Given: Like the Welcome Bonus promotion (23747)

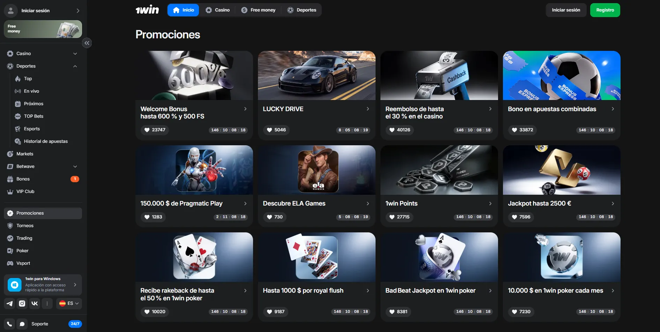Looking at the screenshot, I should click(155, 130).
